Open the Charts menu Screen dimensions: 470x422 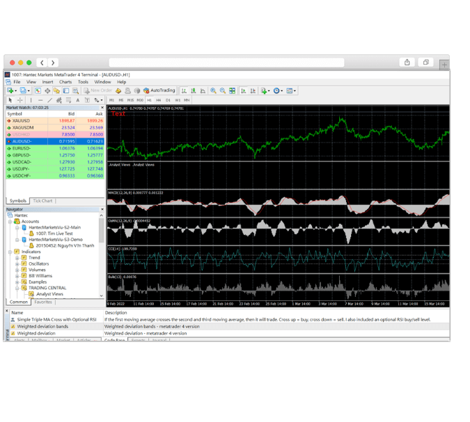[65, 82]
